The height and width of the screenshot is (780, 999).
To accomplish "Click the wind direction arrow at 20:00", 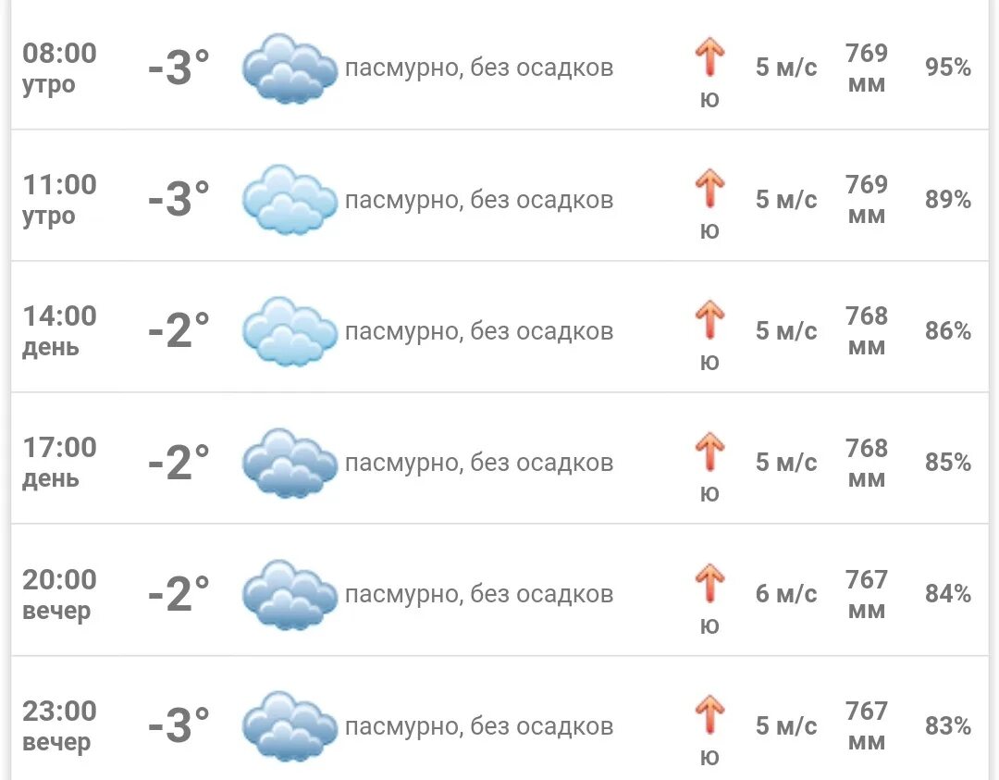I will click(709, 583).
